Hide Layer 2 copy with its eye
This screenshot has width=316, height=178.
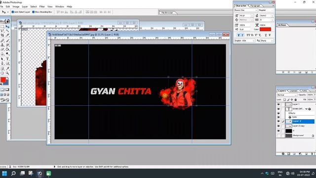[x=278, y=126]
